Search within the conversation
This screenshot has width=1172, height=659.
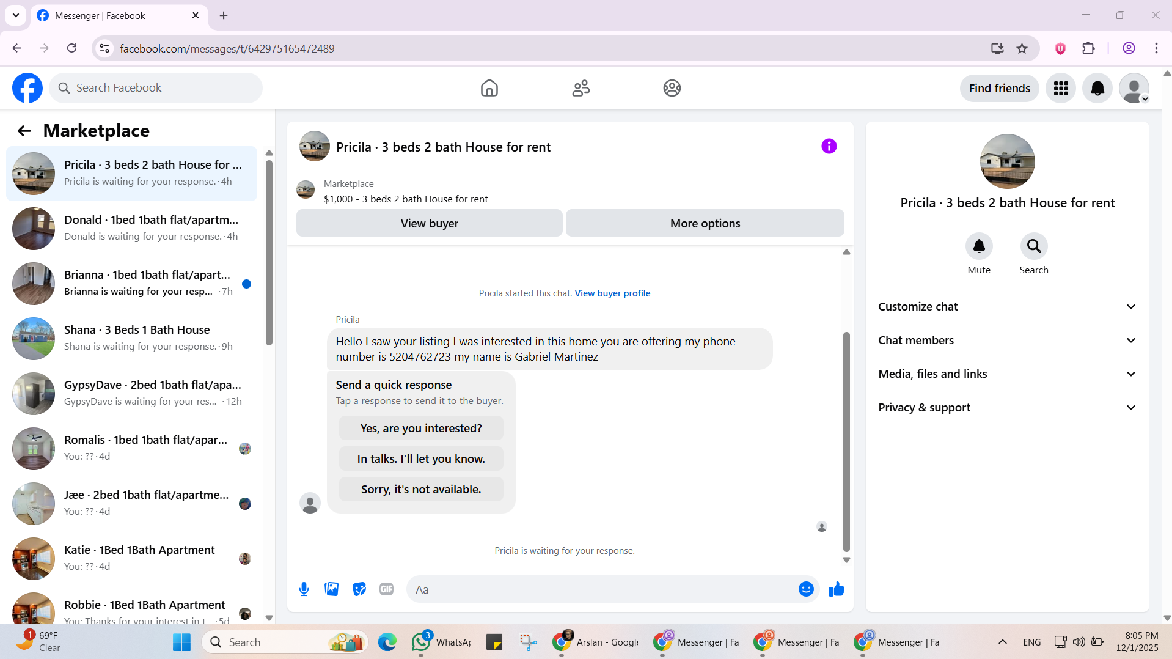[x=1034, y=246]
